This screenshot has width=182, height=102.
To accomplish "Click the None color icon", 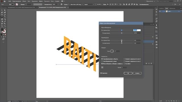I will click(5, 35).
